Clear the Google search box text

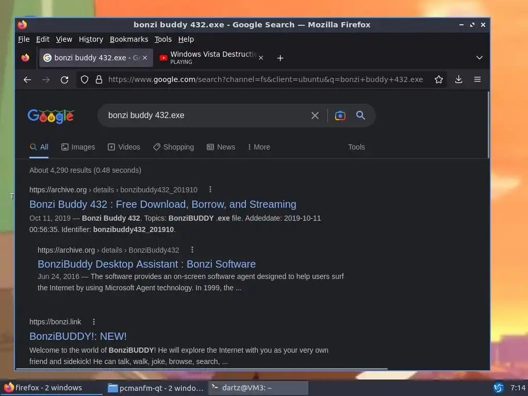(315, 115)
